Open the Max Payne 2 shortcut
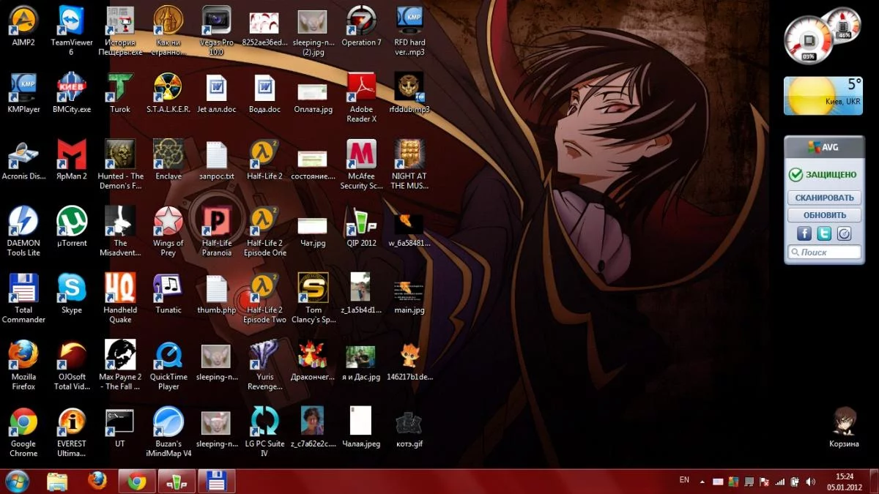Image resolution: width=879 pixels, height=494 pixels. [120, 365]
